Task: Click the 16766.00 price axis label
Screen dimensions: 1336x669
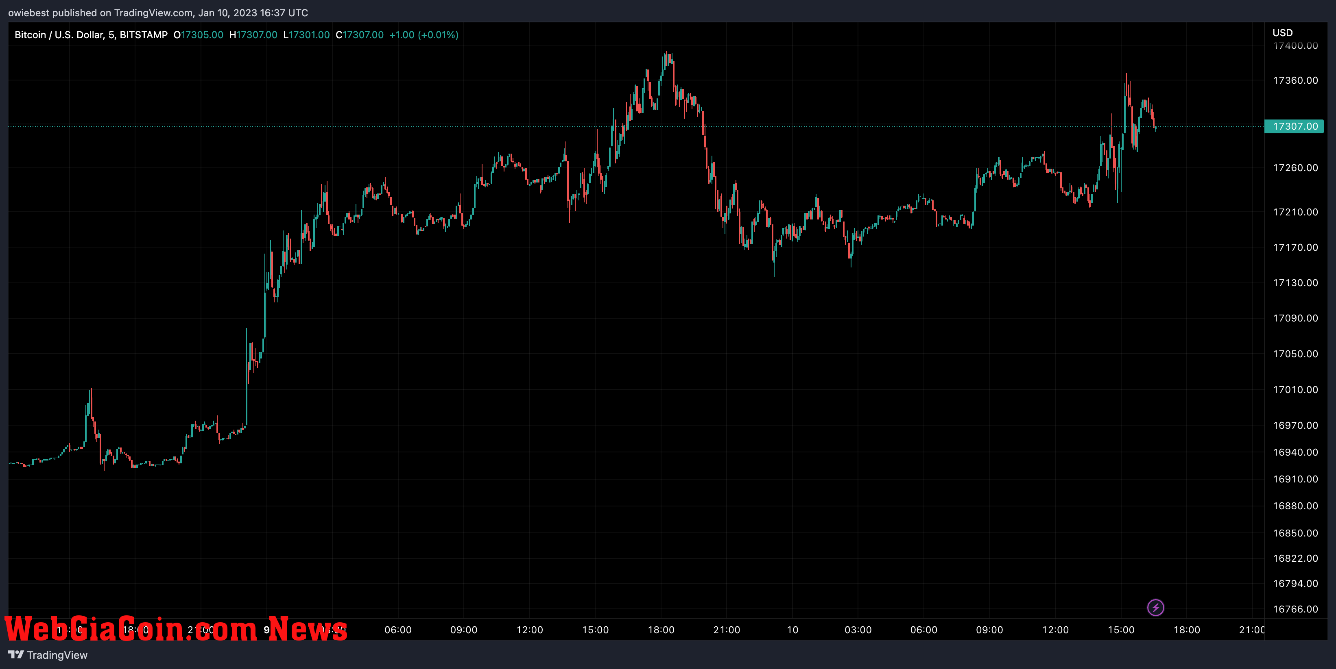Action: pos(1295,609)
